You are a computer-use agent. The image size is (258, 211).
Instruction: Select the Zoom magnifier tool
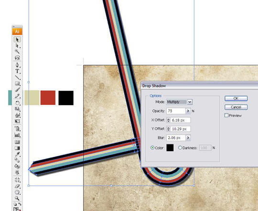17,198
